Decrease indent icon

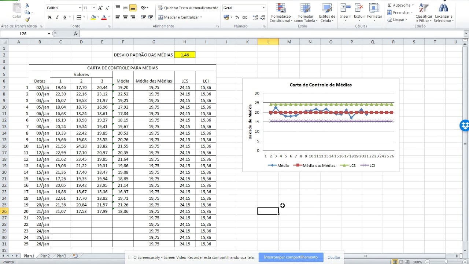(x=143, y=17)
